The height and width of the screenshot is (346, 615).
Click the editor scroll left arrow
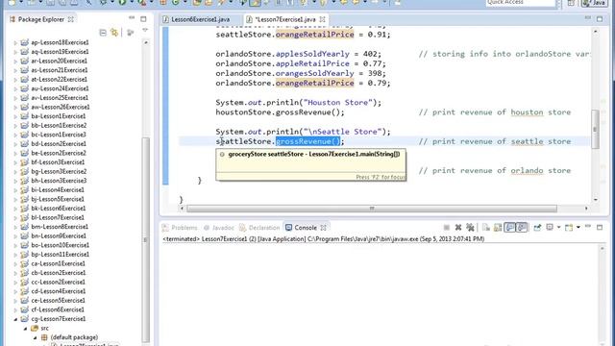[182, 209]
